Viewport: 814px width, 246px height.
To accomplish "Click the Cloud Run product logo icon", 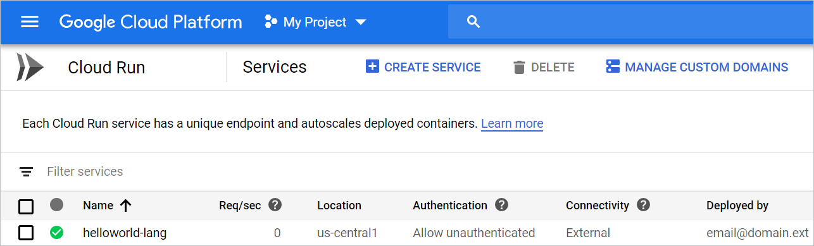I will coord(30,67).
